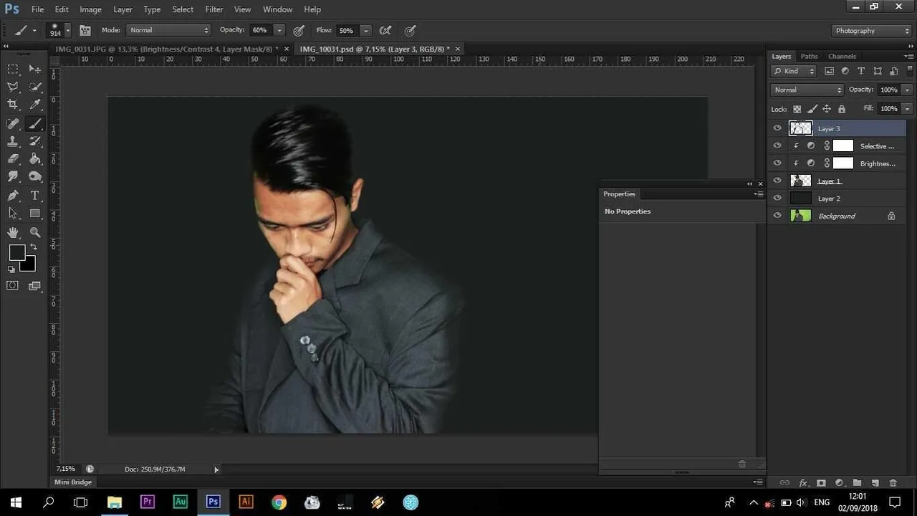Filter layers by type layers icon
The width and height of the screenshot is (917, 516).
pyautogui.click(x=861, y=71)
